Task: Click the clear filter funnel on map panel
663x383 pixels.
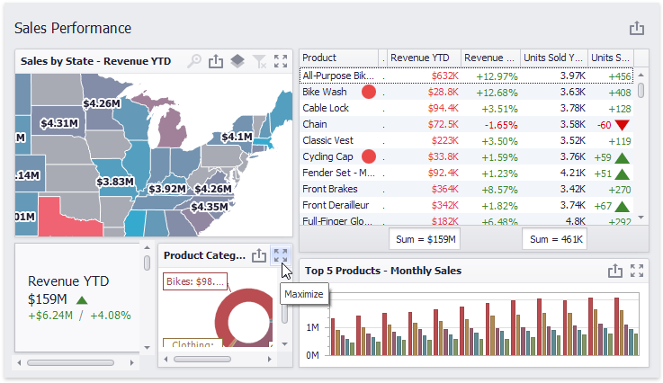Action: [x=259, y=61]
